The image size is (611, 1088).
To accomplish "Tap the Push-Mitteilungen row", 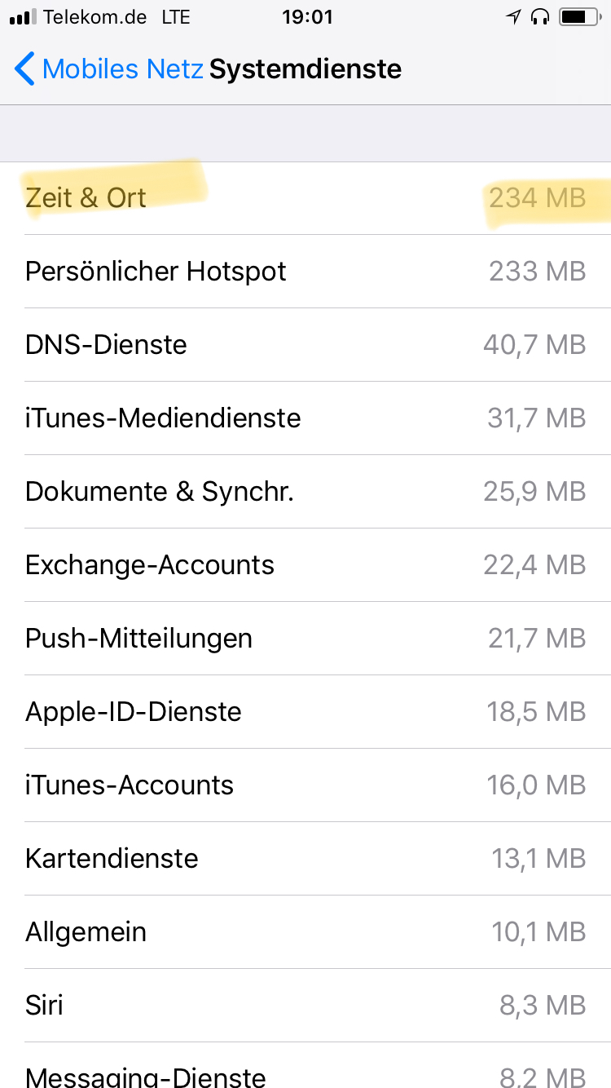I will tap(305, 639).
